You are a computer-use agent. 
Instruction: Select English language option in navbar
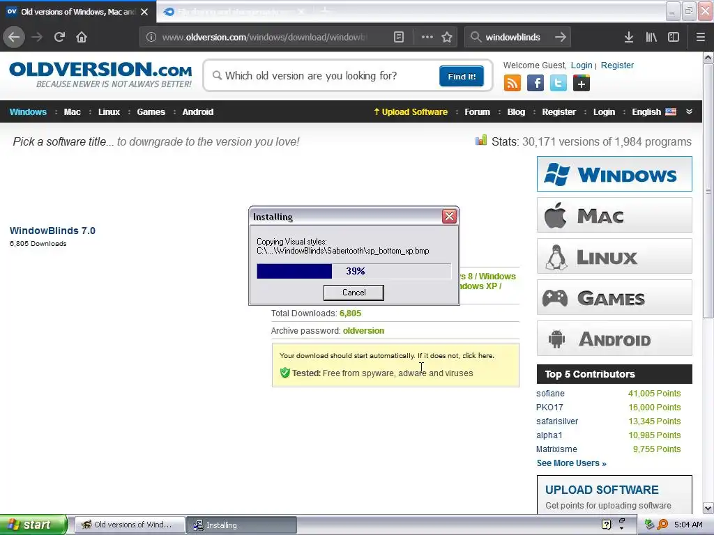pyautogui.click(x=654, y=112)
